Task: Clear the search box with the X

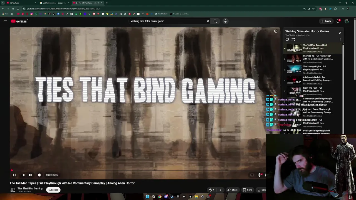Action: 208,21
